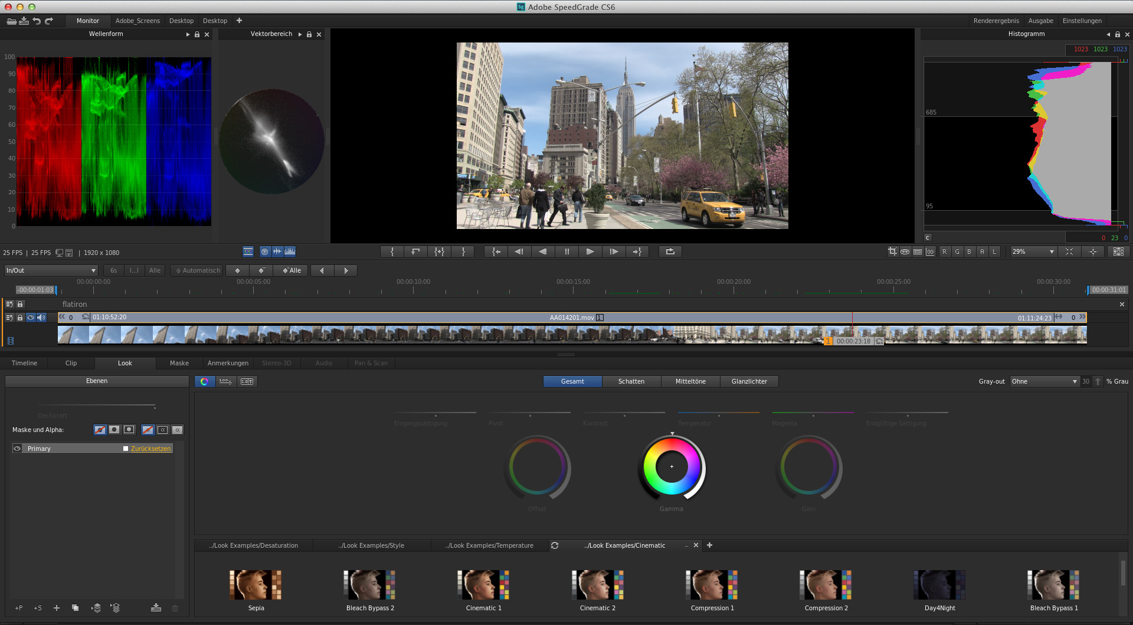Switch to color wheels view icon
Viewport: 1133px width, 625px height.
pyautogui.click(x=204, y=382)
